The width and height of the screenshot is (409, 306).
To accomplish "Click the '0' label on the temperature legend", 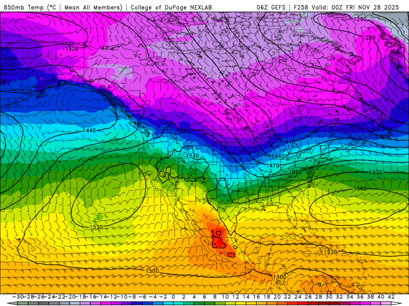I will point(173,297).
